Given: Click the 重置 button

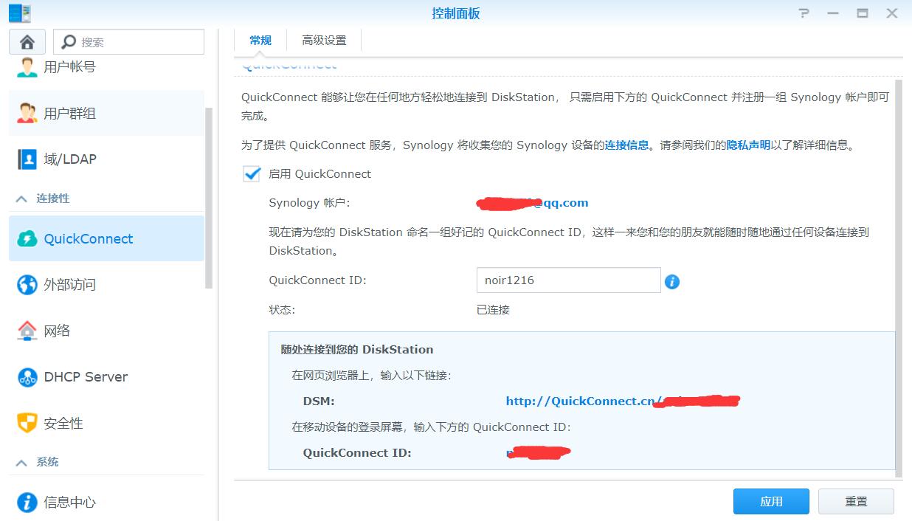Looking at the screenshot, I should (x=856, y=502).
